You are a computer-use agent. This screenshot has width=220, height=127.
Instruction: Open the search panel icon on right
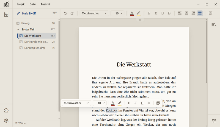214,25
